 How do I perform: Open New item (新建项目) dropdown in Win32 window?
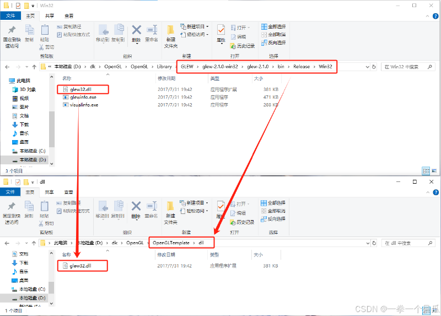point(195,26)
